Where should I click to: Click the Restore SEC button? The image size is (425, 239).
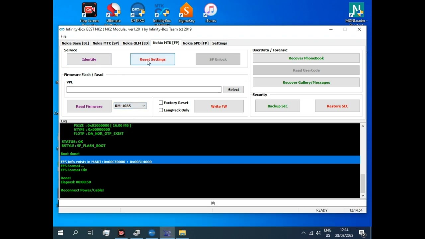coord(337,106)
